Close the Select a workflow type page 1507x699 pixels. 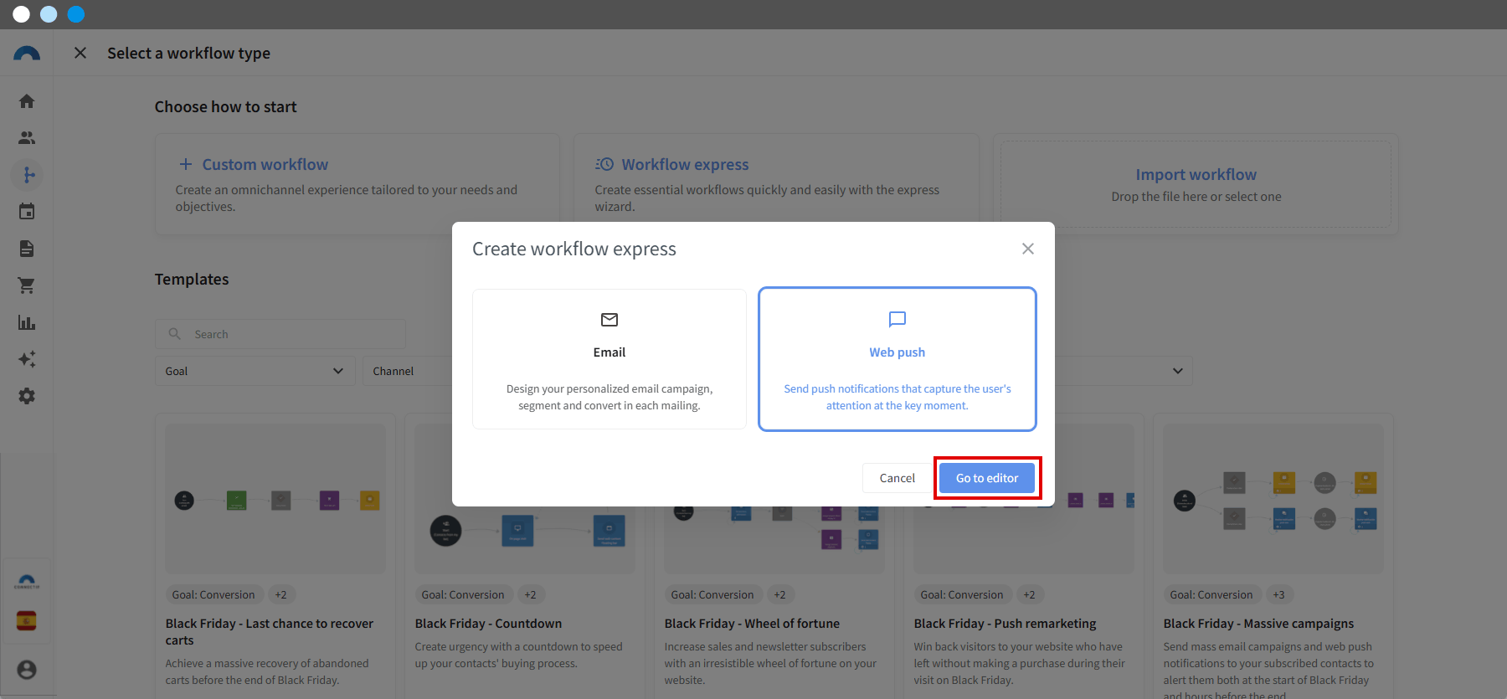80,53
